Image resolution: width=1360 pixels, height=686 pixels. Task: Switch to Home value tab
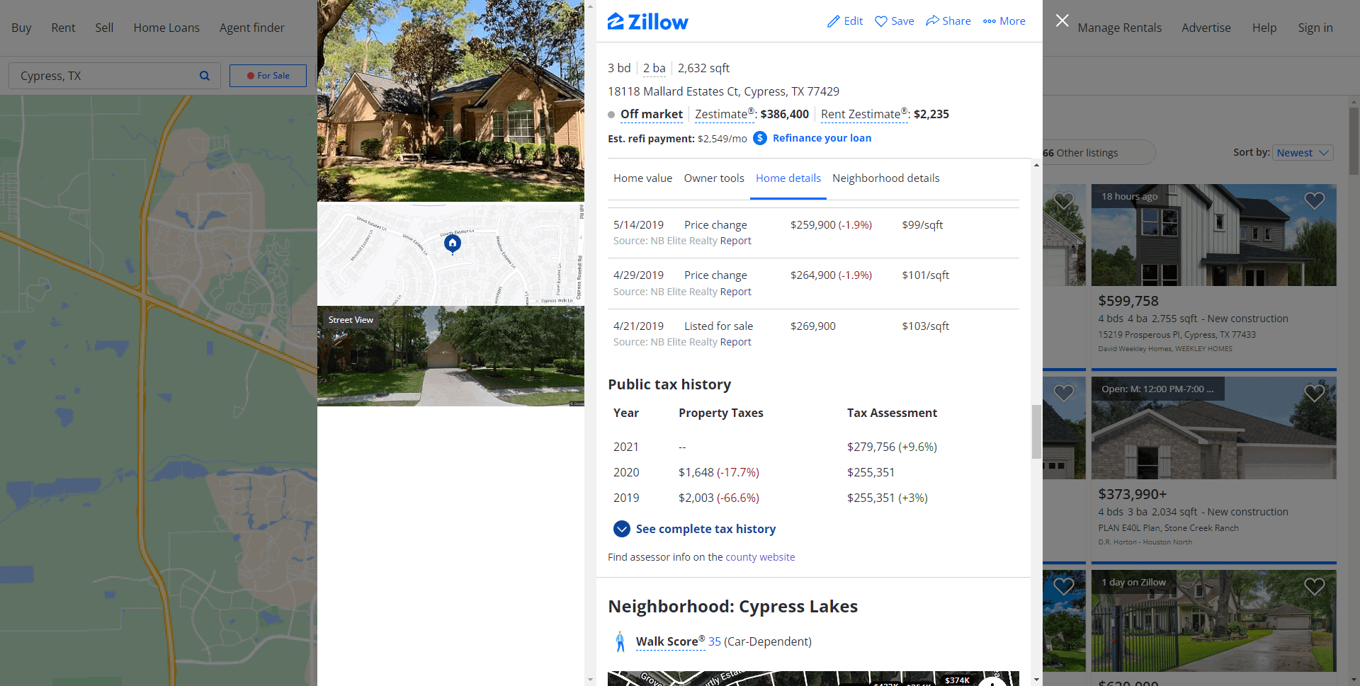click(x=642, y=178)
